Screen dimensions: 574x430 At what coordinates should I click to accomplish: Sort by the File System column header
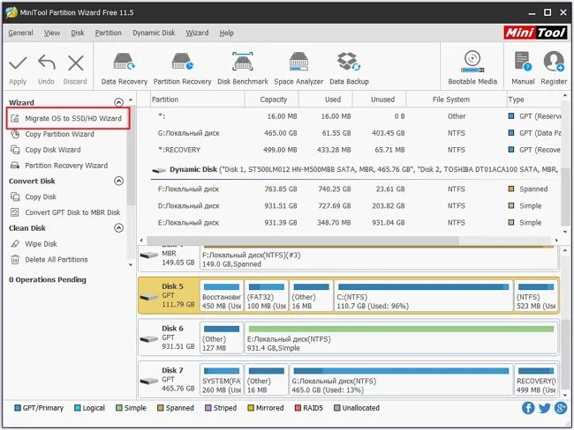click(456, 100)
